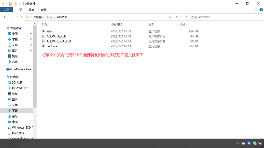
Task: Switch to the 查看 ribbon tab
Action: tap(43, 10)
